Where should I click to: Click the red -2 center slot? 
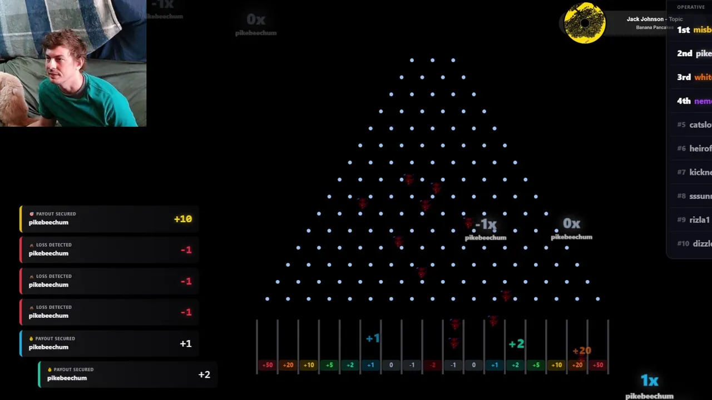coord(433,365)
